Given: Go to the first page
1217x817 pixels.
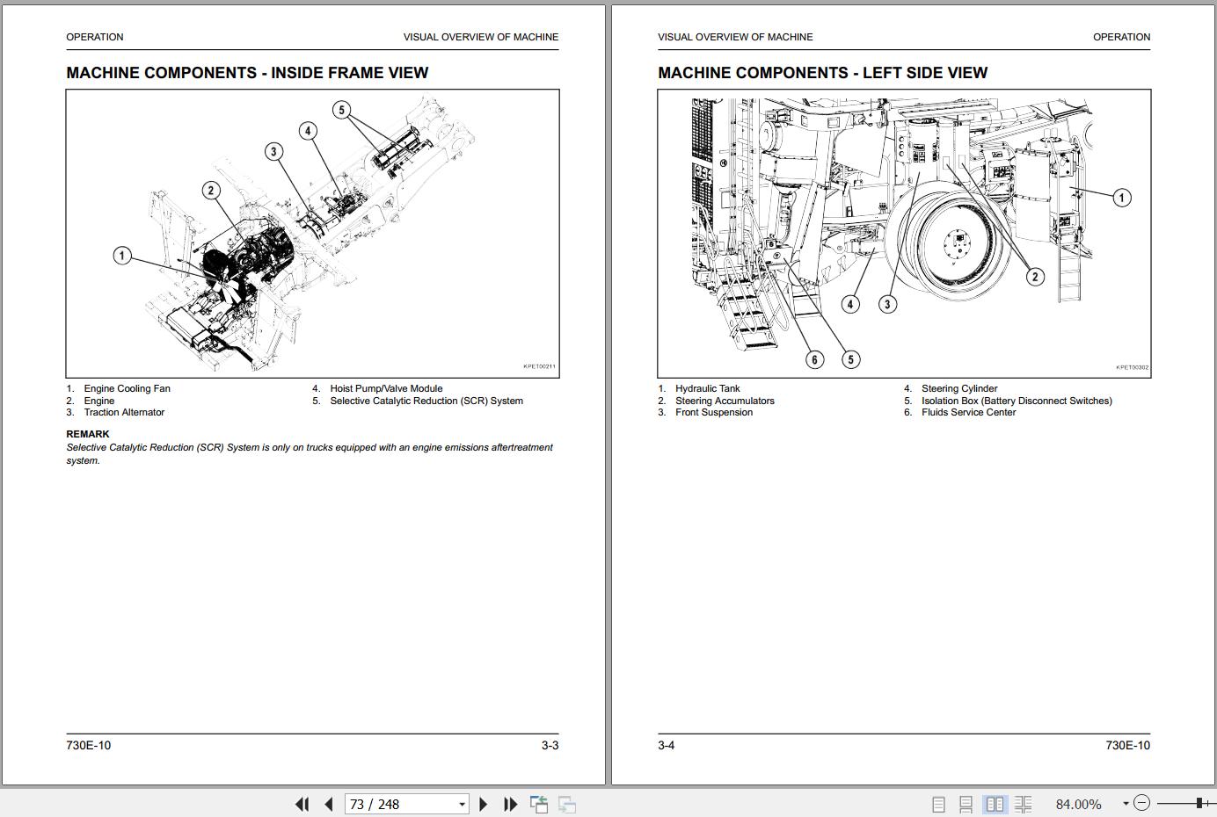Looking at the screenshot, I should (302, 804).
